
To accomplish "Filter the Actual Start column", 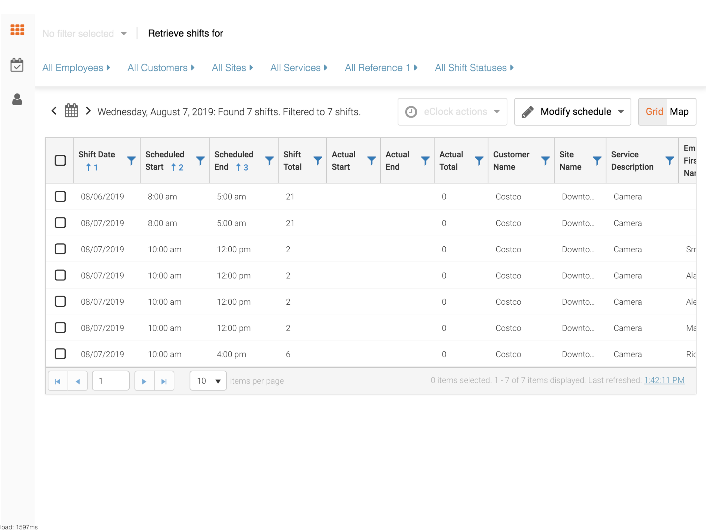I will tap(371, 160).
